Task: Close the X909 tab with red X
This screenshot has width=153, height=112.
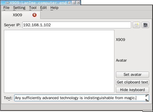Action: tap(34, 15)
